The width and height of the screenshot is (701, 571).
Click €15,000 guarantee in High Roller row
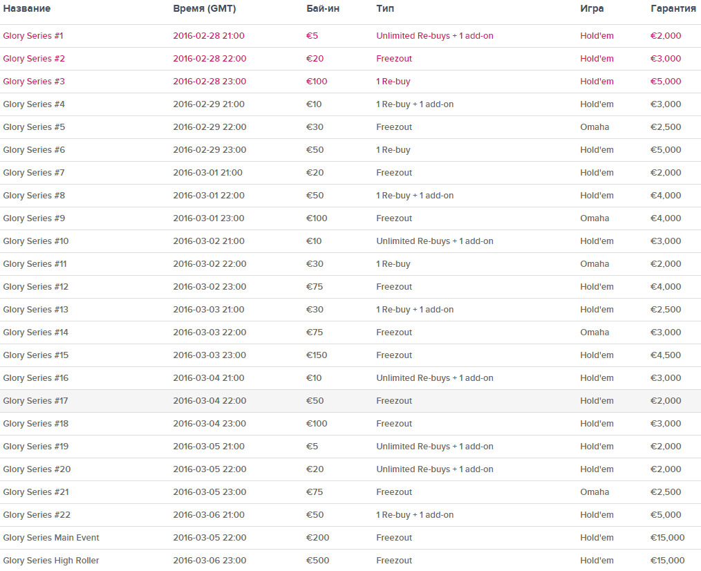pos(667,560)
